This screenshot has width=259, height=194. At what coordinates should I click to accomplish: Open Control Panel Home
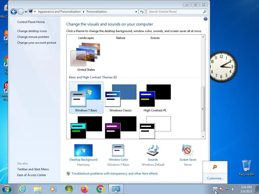tap(31, 22)
